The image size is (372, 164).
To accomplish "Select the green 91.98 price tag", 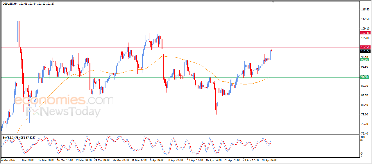I will click(x=364, y=77).
